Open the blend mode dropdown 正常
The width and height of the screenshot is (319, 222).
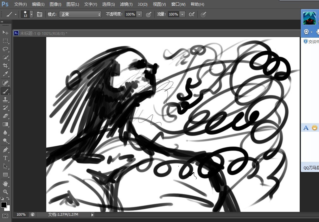(x=80, y=15)
